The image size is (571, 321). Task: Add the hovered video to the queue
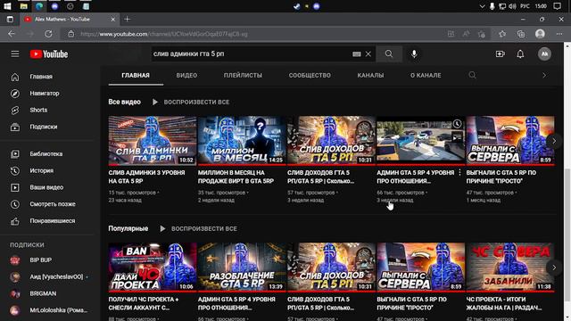point(457,137)
